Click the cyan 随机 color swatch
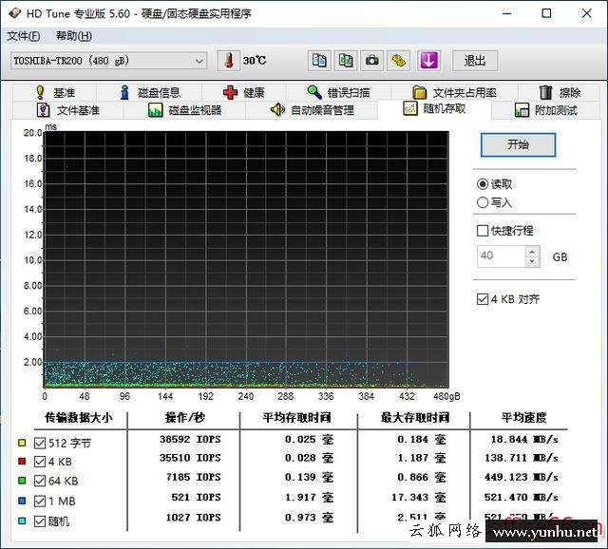Image resolution: width=608 pixels, height=549 pixels. [x=22, y=521]
